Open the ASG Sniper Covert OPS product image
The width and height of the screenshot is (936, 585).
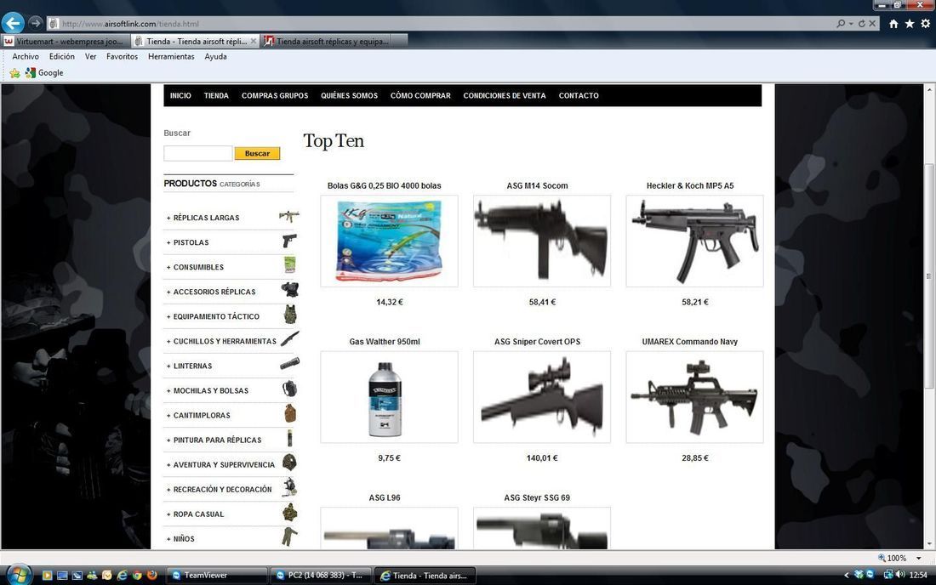point(542,397)
